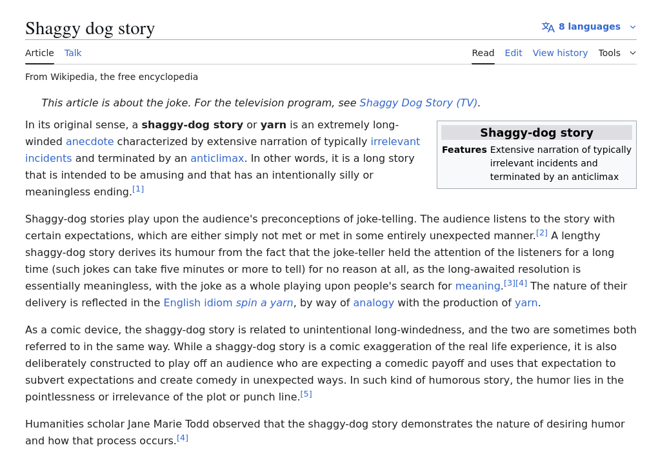
Task: Follow the italic spin a yarn link
Action: point(264,303)
